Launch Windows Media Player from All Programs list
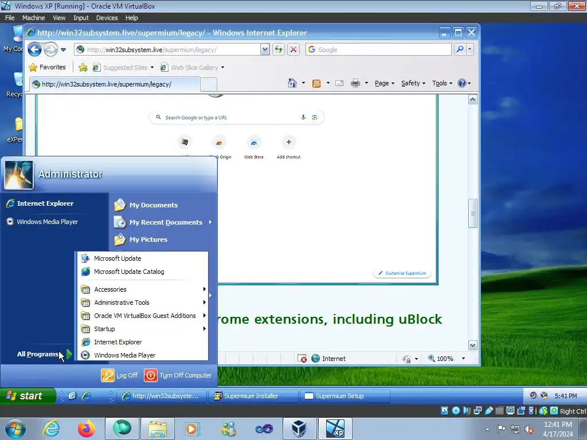The width and height of the screenshot is (587, 440). pyautogui.click(x=143, y=355)
